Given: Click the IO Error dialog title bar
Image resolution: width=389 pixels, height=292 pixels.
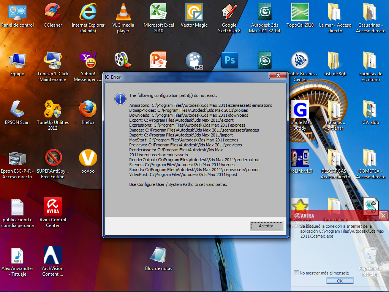Looking at the screenshot, I should pos(186,77).
